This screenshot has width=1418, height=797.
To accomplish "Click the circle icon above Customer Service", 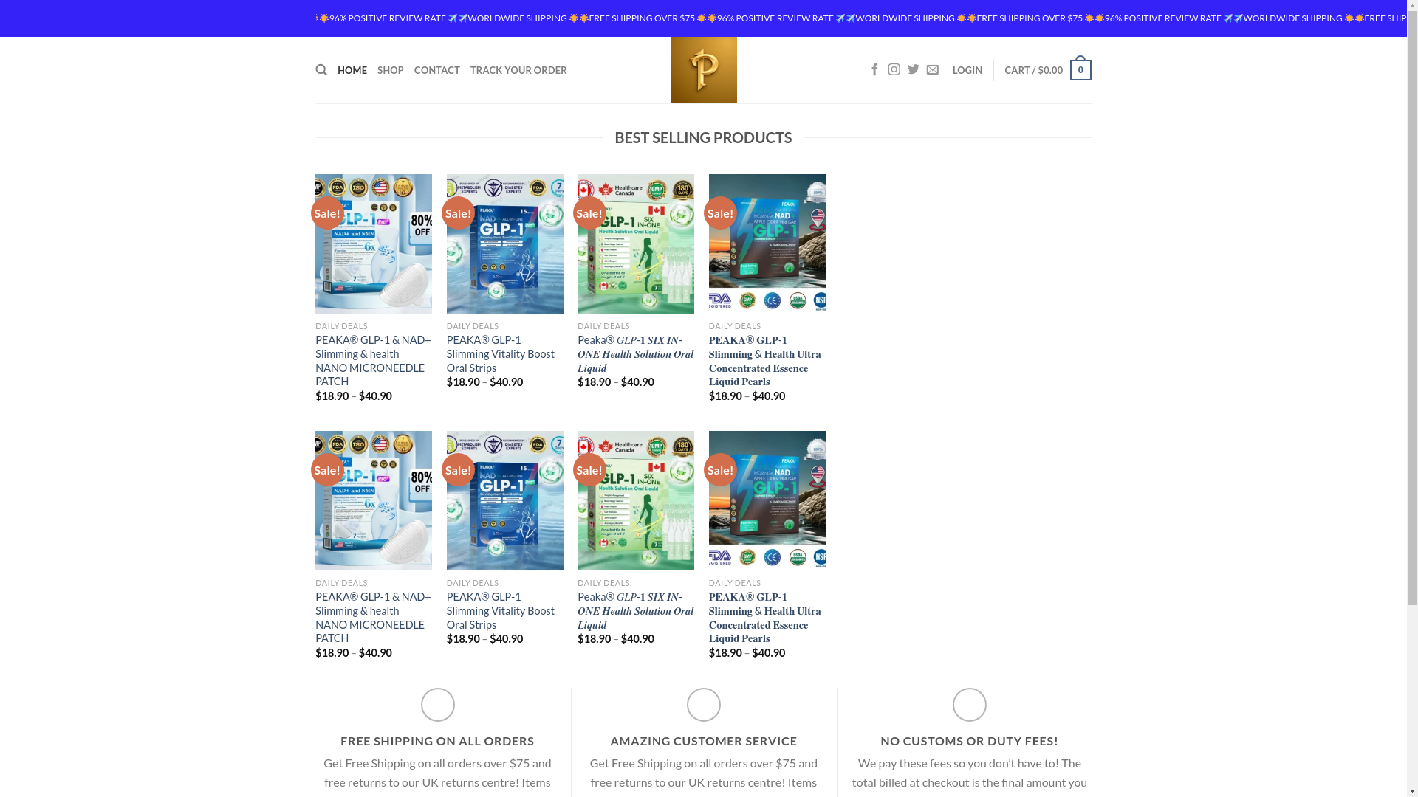I will [704, 705].
